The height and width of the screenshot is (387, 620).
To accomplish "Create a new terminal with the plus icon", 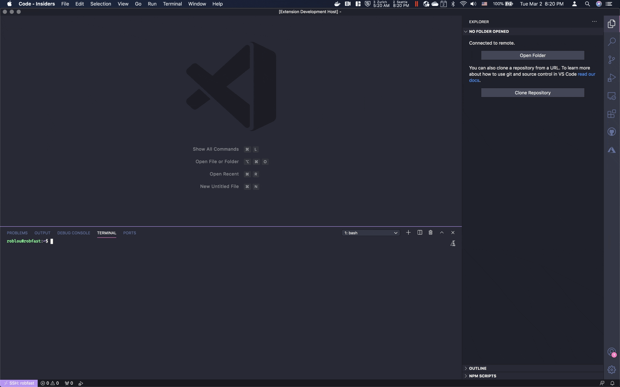I will (x=408, y=232).
